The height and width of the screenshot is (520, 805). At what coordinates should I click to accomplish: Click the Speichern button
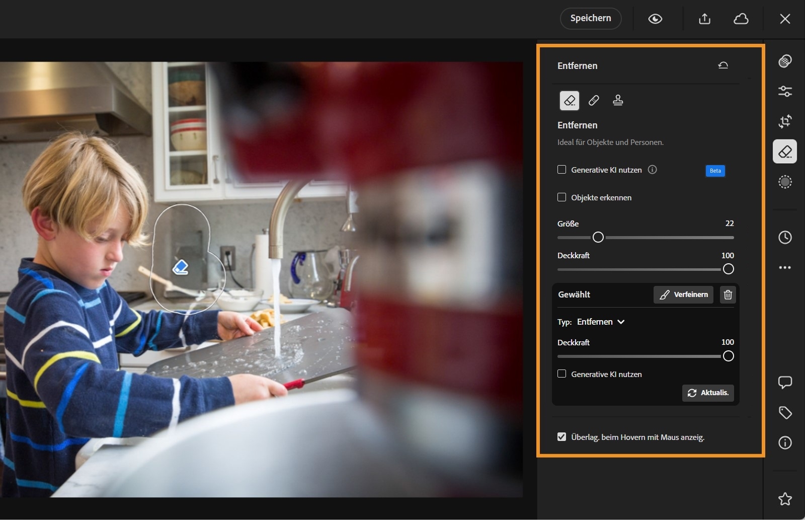pos(591,19)
